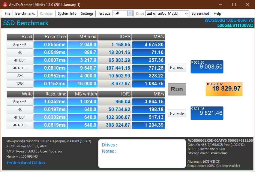The width and height of the screenshot is (255, 172).
Task: Click the Alignment 16384KB OK text
Action: [204, 161]
